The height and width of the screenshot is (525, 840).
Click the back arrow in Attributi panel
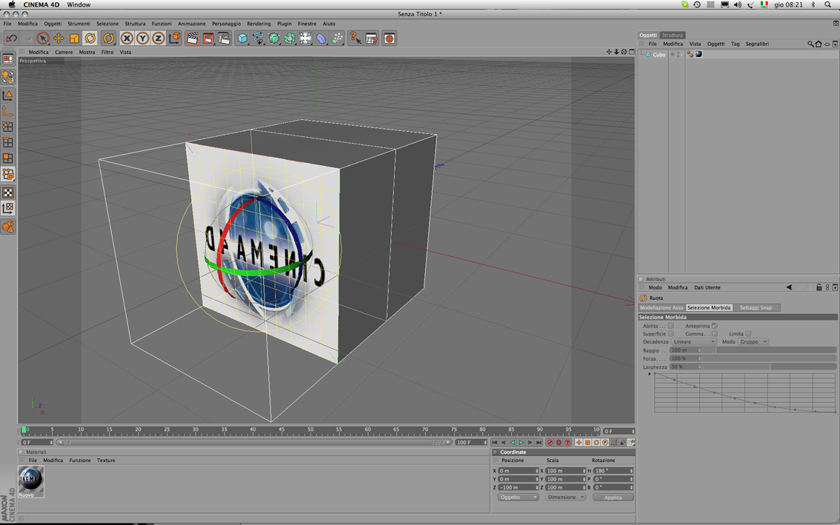[789, 288]
